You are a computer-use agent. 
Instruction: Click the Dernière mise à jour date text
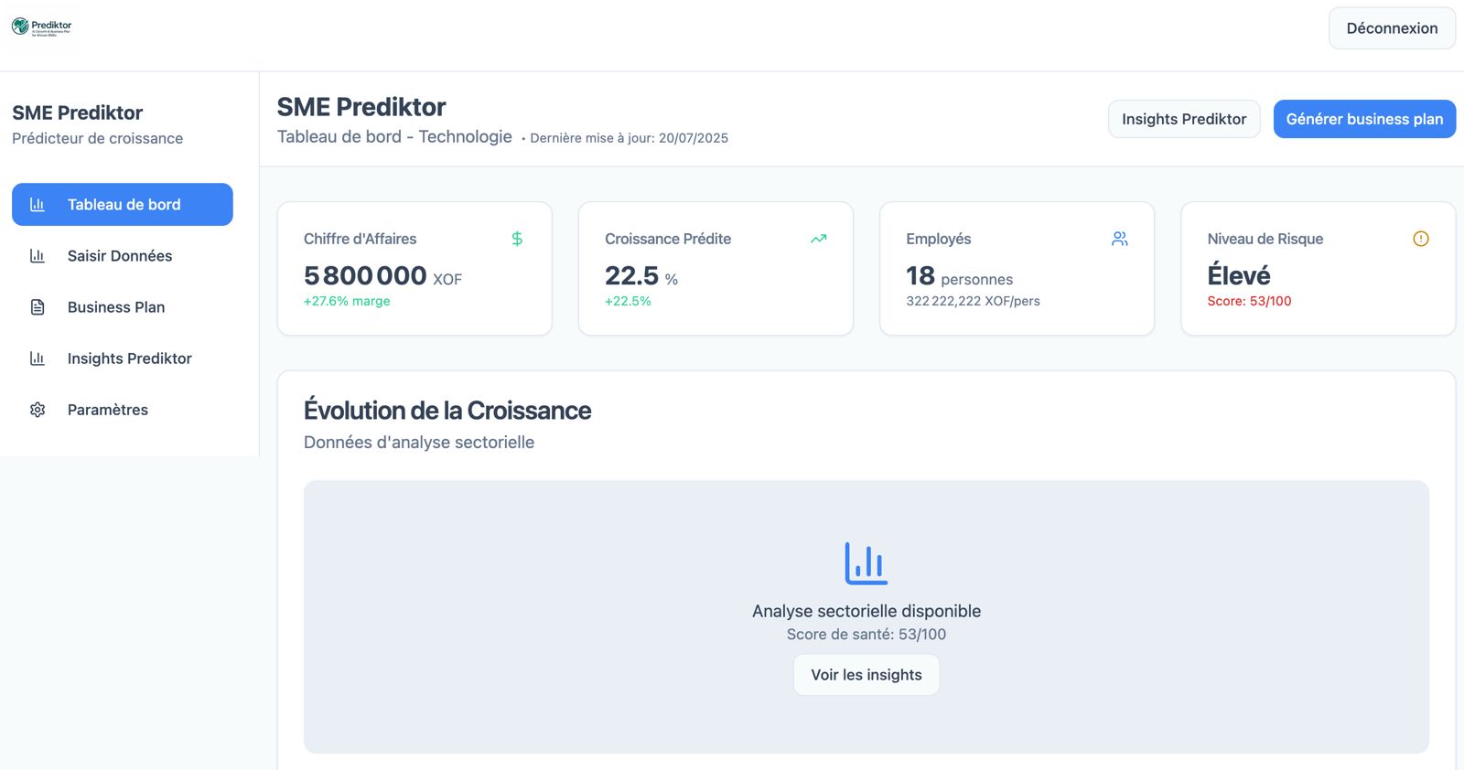(x=629, y=138)
